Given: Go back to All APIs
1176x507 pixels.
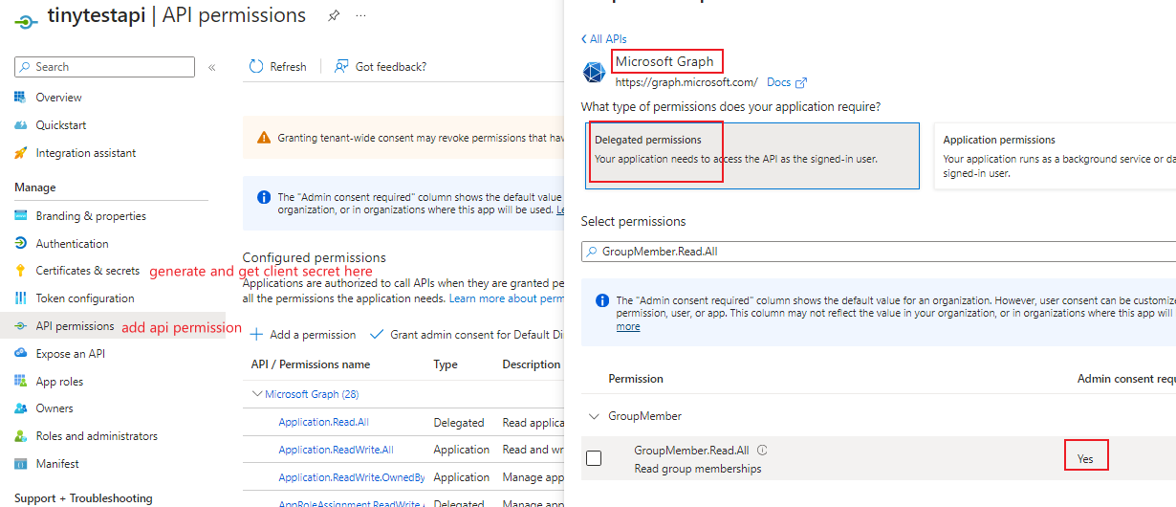Looking at the screenshot, I should point(603,39).
